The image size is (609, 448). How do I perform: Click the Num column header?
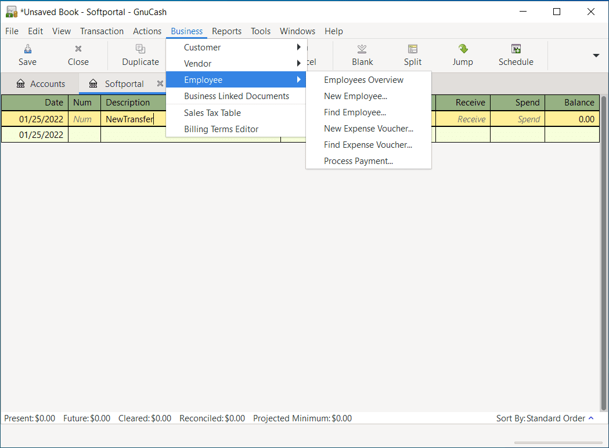[84, 103]
